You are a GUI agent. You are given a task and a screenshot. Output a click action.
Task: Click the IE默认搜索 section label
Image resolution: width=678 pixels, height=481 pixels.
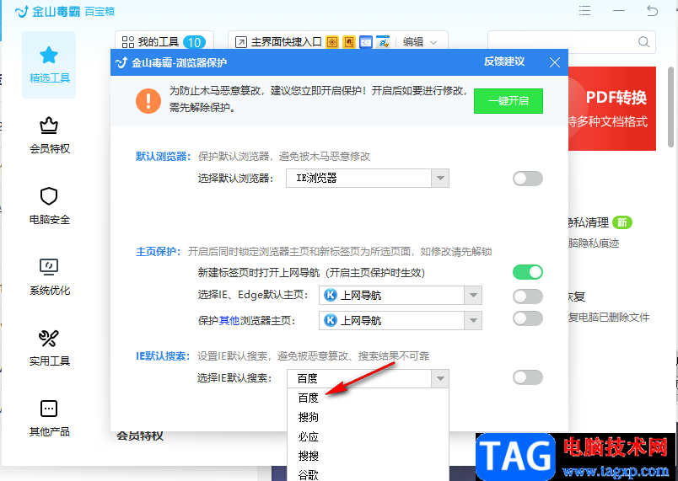163,356
